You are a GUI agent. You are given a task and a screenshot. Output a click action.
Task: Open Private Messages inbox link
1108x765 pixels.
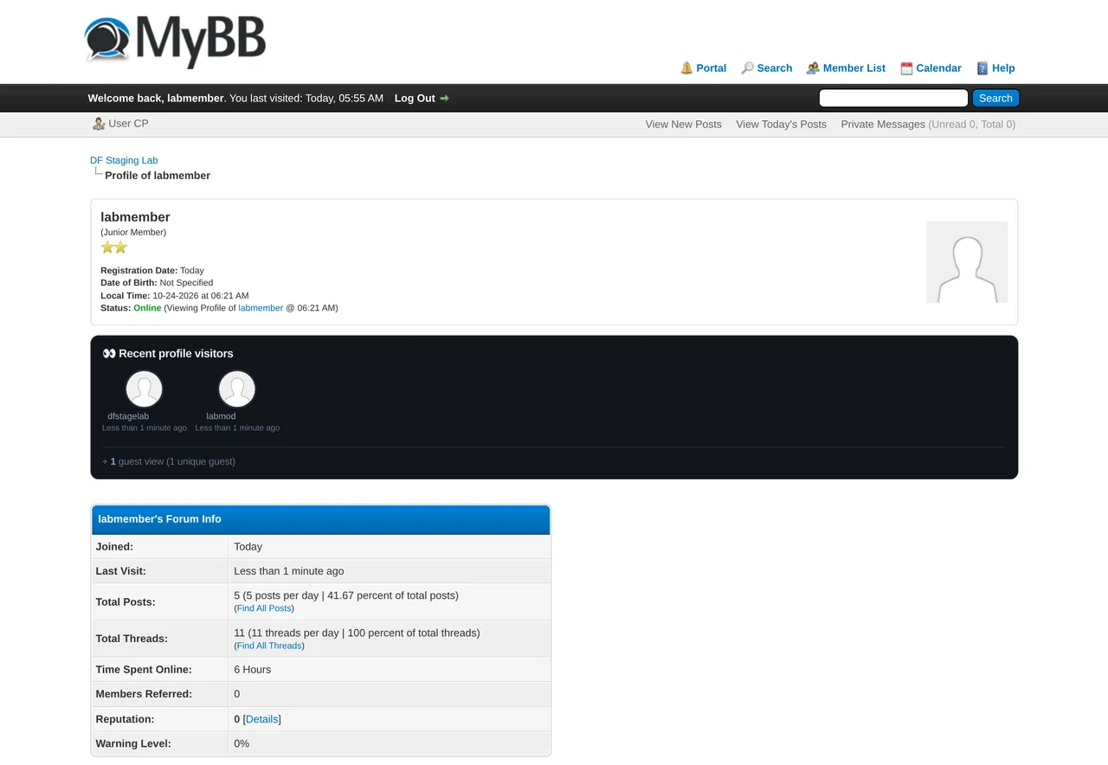pyautogui.click(x=883, y=125)
